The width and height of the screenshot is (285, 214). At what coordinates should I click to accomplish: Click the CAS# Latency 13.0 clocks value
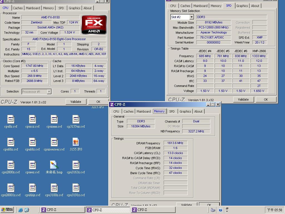[175, 153]
